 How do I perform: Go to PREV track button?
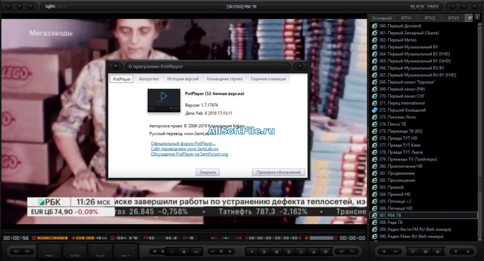pos(50,252)
